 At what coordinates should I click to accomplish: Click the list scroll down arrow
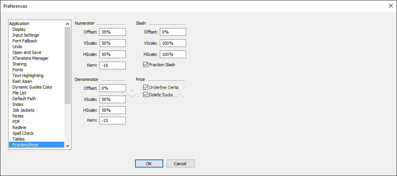pyautogui.click(x=67, y=146)
